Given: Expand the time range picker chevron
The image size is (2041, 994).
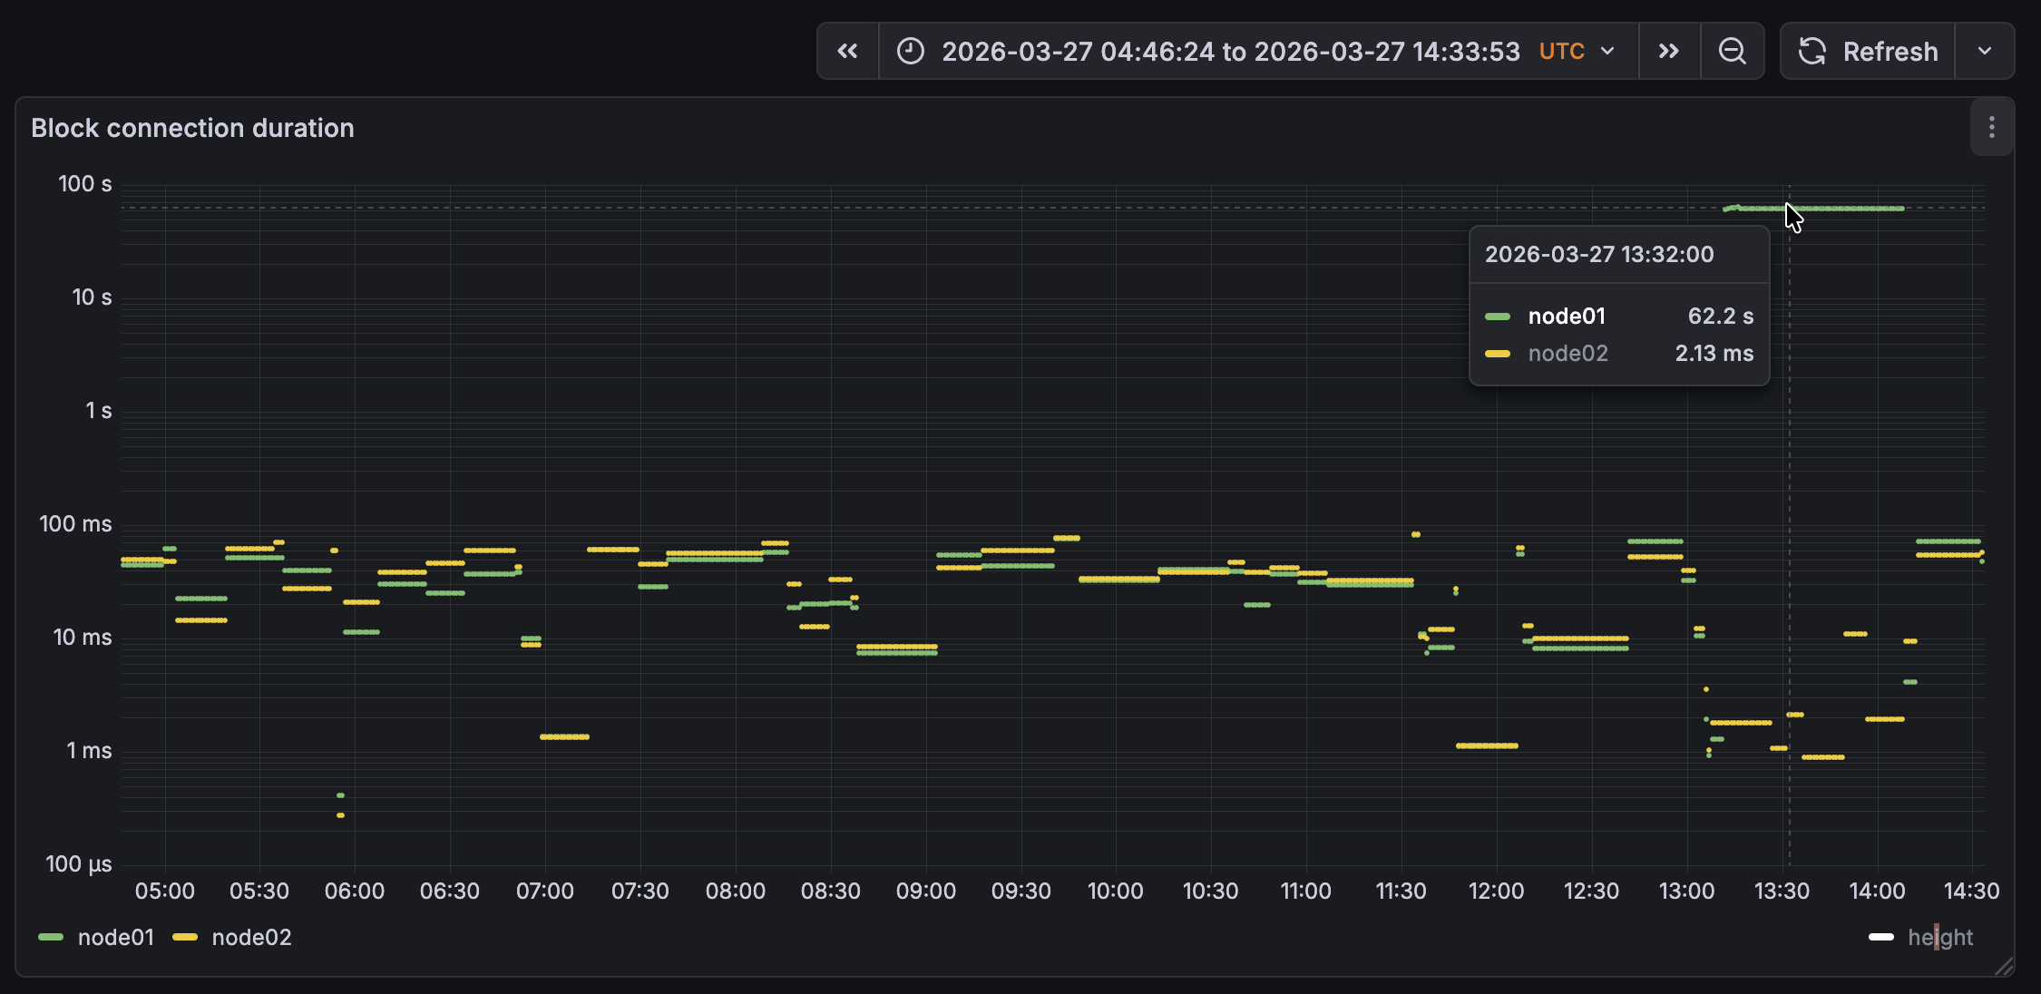Looking at the screenshot, I should (1608, 52).
